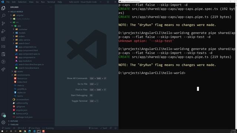Open the File menu
The image size is (237, 133).
(x=8, y=2)
